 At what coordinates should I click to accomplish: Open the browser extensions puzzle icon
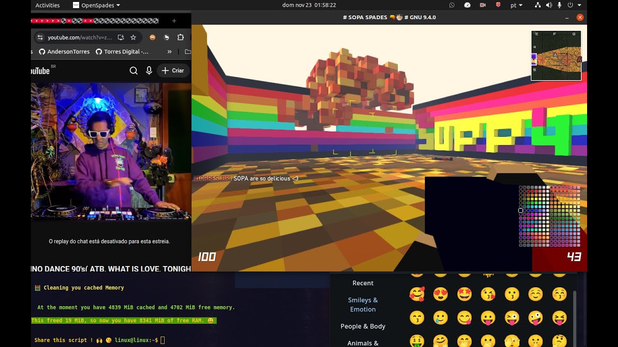pos(181,38)
